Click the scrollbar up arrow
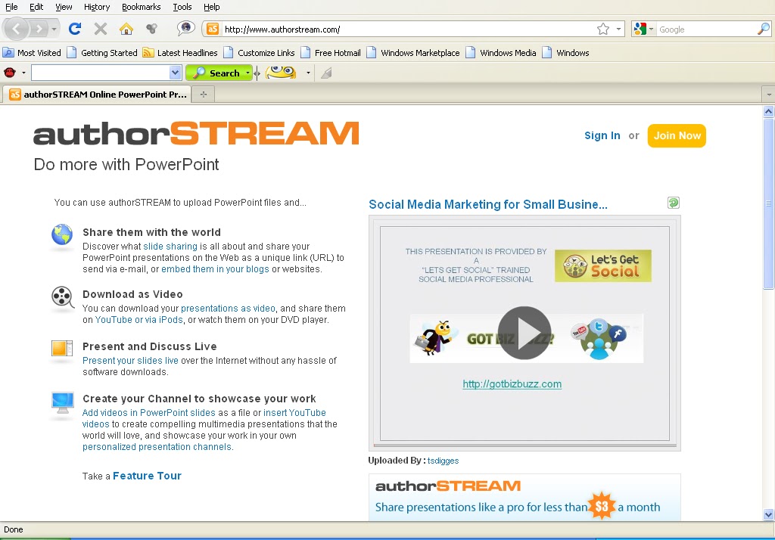This screenshot has width=775, height=540. (x=768, y=111)
